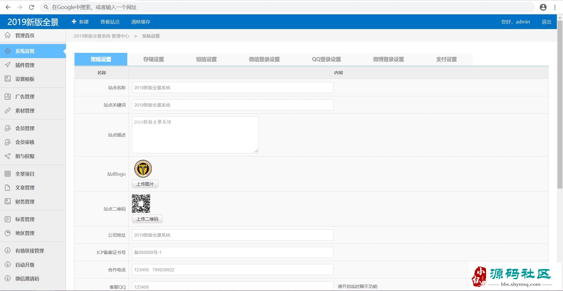Viewport: 563px width, 291px height.
Task: Click the 上传图片 button
Action: coord(145,184)
